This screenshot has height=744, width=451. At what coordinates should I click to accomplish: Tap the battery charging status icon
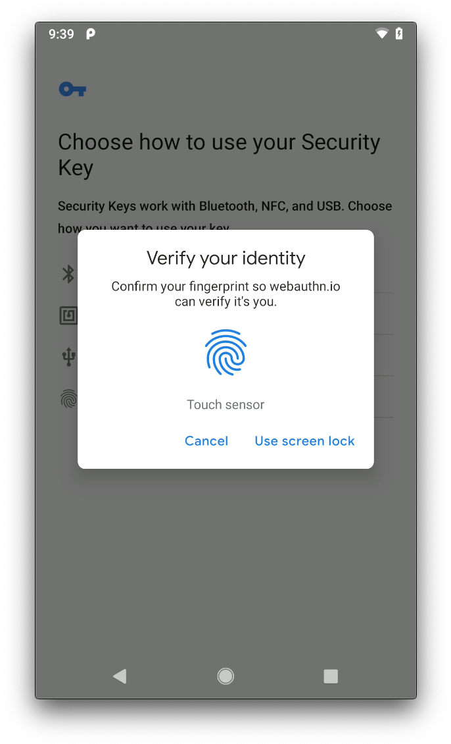(x=399, y=34)
